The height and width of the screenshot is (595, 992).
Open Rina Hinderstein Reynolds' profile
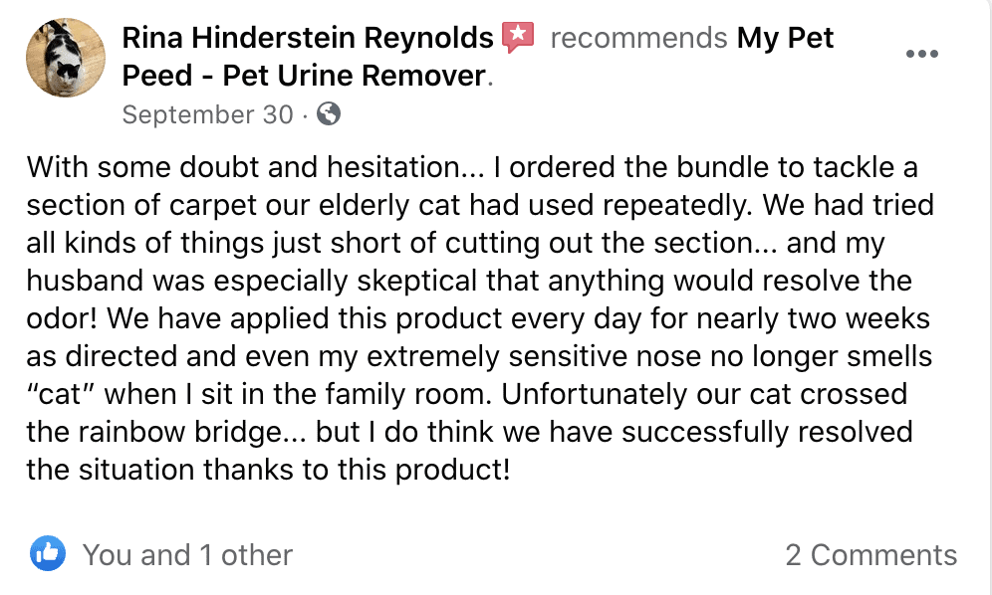(308, 37)
